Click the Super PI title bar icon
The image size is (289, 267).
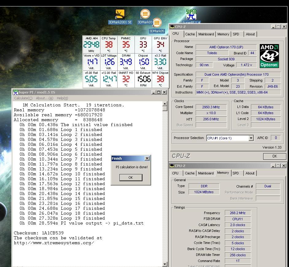point(15,92)
